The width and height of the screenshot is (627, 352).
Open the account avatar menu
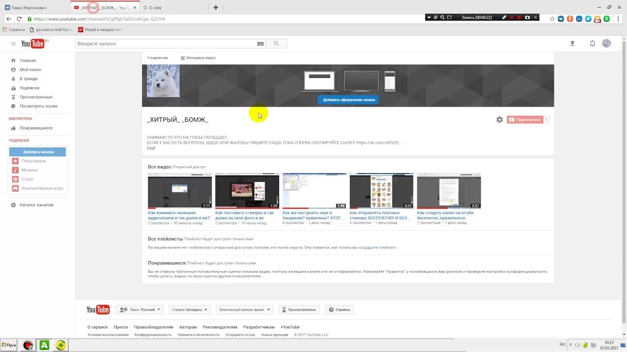(x=606, y=44)
